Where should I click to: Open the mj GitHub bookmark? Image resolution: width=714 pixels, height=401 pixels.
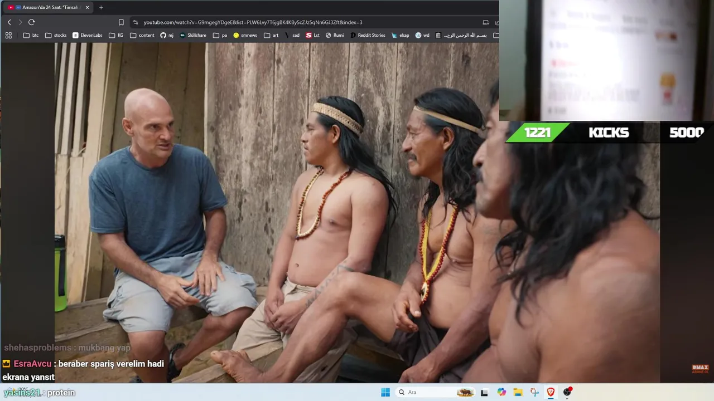tap(167, 35)
